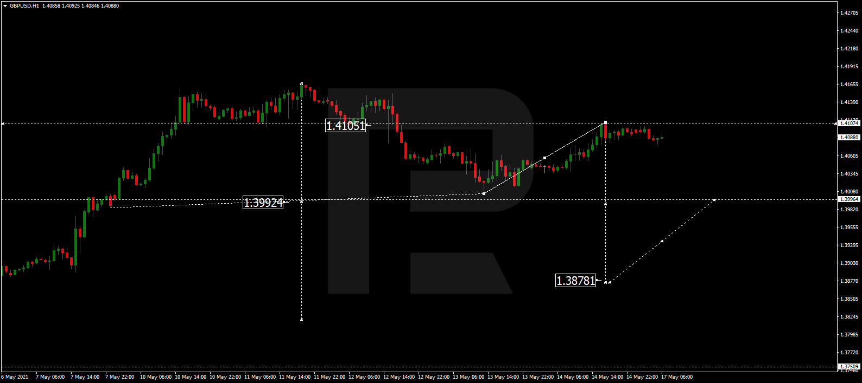The width and height of the screenshot is (862, 383).
Task: Select trendline anchor at the 14 May peak
Action: pyautogui.click(x=605, y=122)
